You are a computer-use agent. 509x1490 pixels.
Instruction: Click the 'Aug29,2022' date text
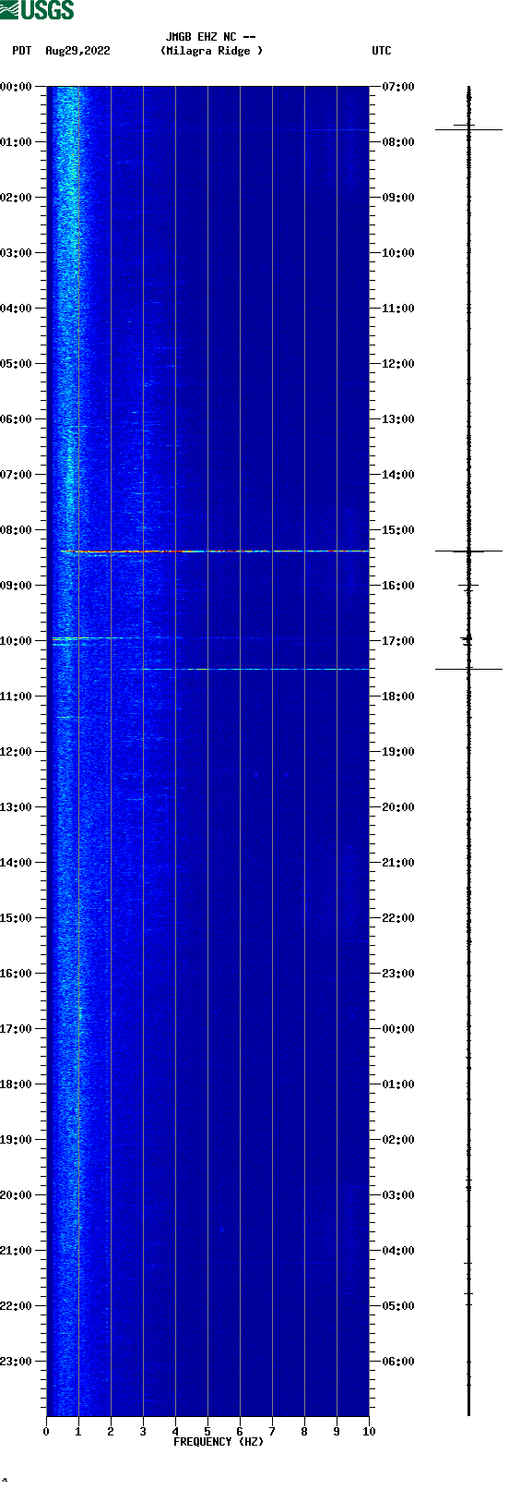77,51
